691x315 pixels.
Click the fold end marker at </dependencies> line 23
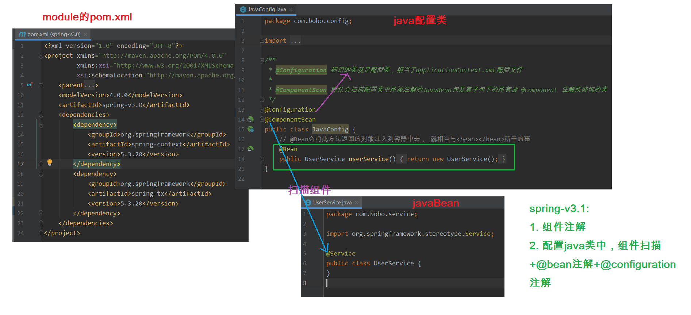(x=41, y=223)
